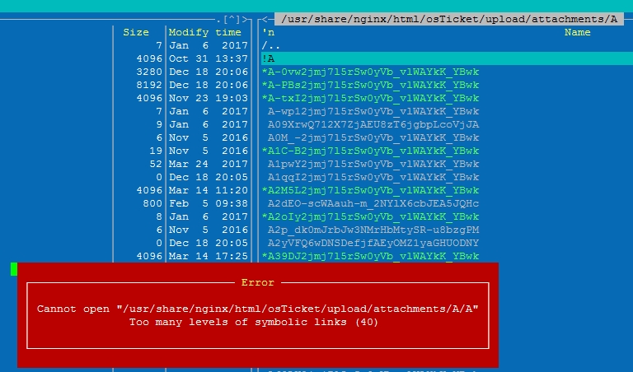633x372 pixels.
Task: Select file A-wp12jmj7l5rSw0yVb_vlWAYkK_YBwk
Action: [373, 112]
